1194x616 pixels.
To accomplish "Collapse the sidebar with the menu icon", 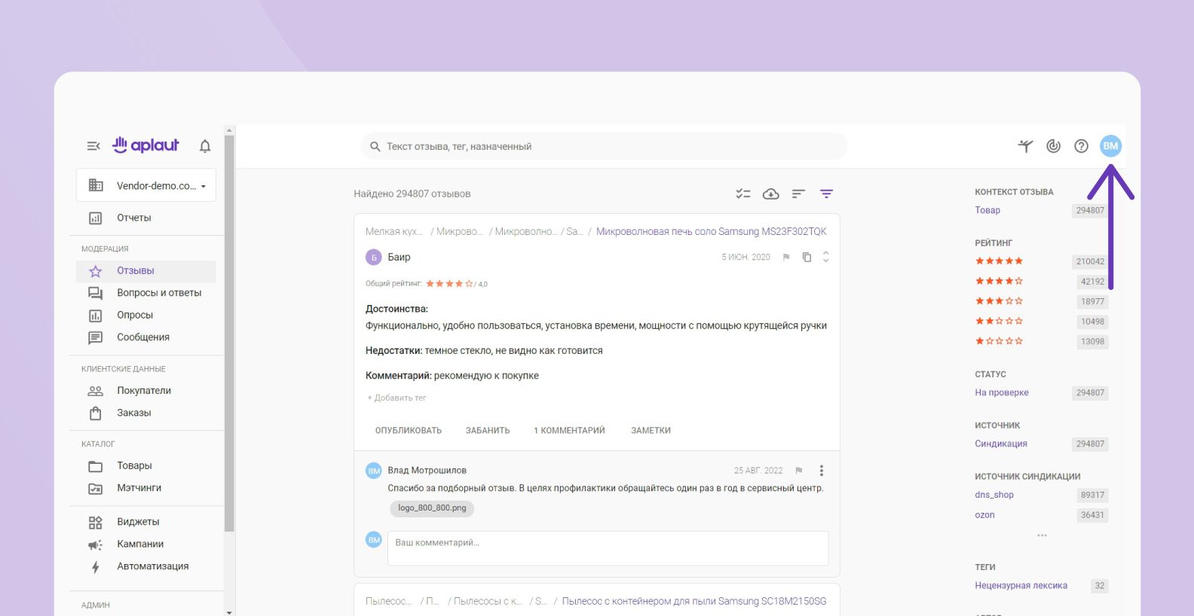I will tap(93, 146).
